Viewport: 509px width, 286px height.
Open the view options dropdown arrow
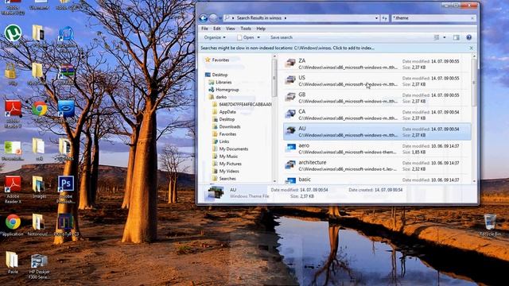tap(445, 37)
